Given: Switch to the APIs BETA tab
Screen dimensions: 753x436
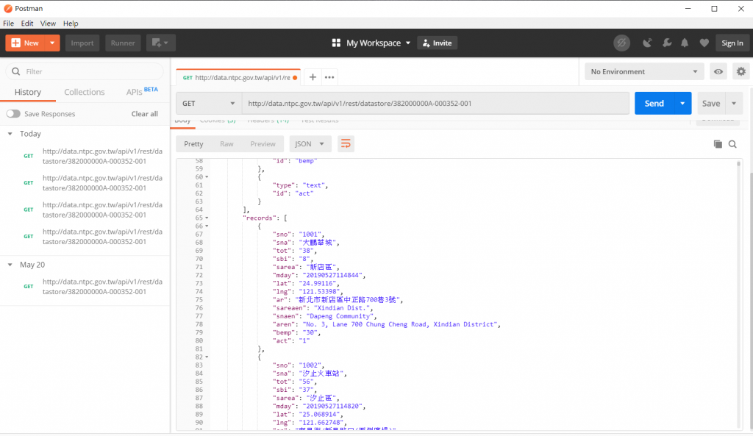Looking at the screenshot, I should click(x=142, y=91).
